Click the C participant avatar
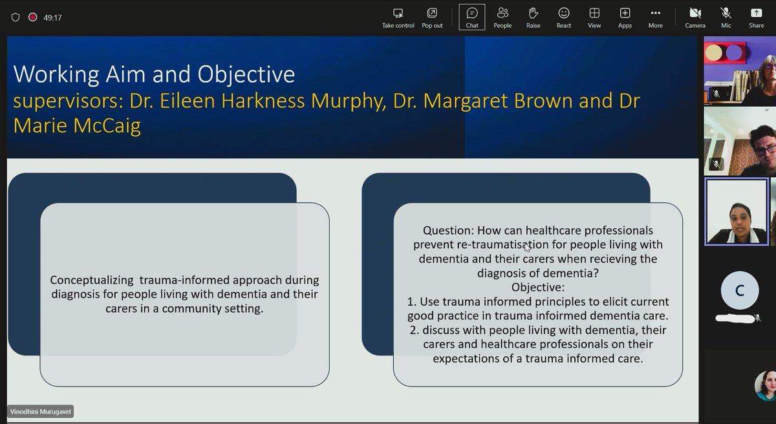 coord(740,291)
